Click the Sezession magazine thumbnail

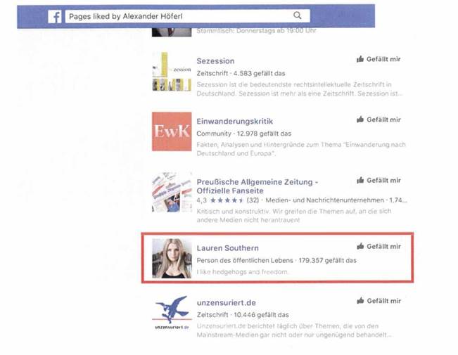[172, 72]
